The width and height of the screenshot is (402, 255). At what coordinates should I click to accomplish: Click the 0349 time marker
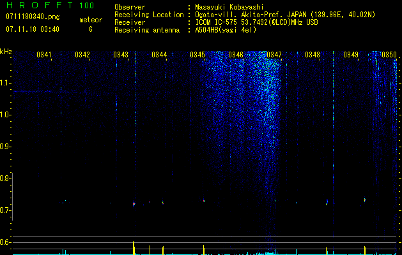point(351,55)
